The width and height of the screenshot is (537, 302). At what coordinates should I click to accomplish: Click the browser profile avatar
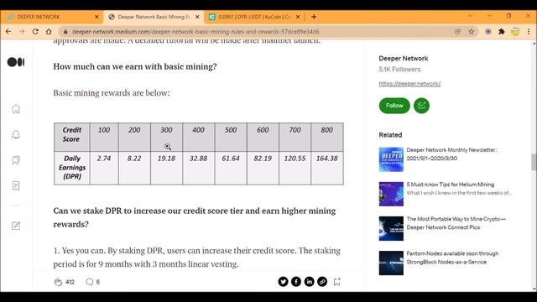tap(515, 32)
